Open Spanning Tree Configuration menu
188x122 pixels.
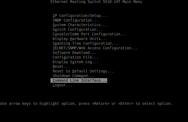pos(85,44)
